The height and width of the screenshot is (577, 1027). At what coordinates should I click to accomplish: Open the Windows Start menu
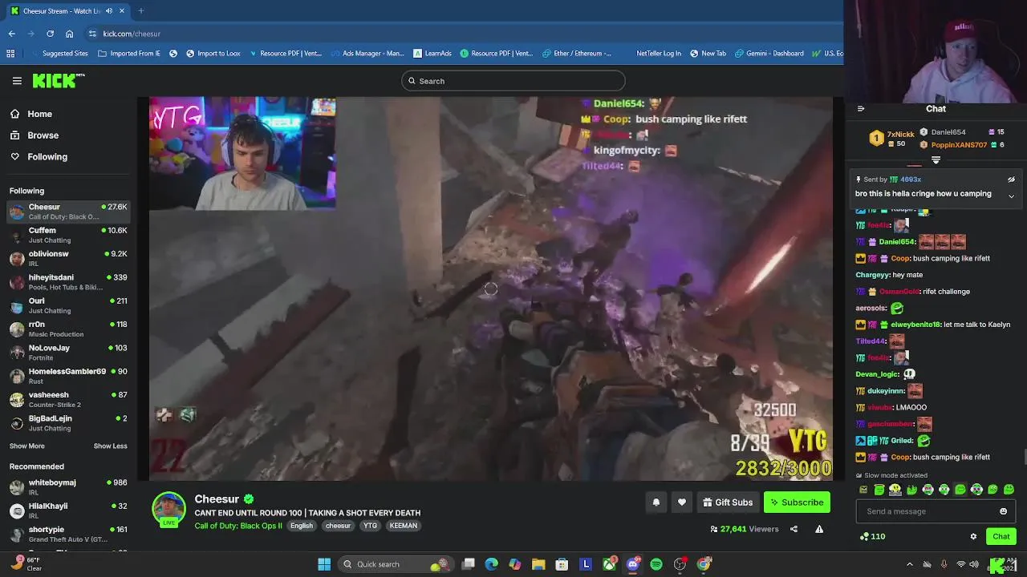pyautogui.click(x=324, y=564)
